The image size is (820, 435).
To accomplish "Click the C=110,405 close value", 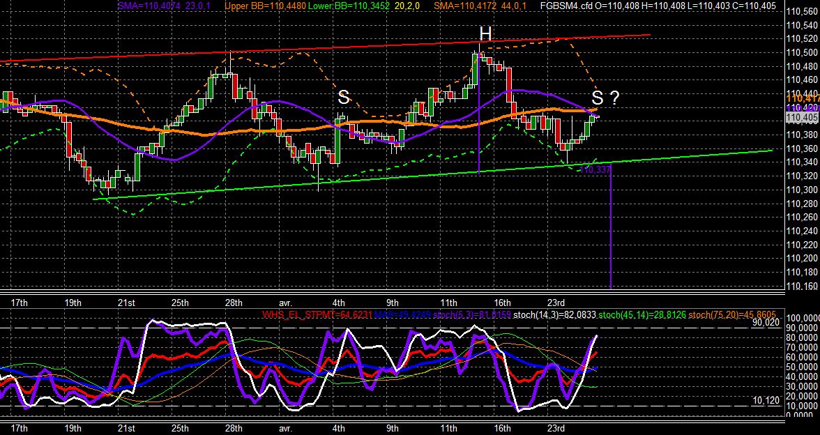I will (x=754, y=6).
